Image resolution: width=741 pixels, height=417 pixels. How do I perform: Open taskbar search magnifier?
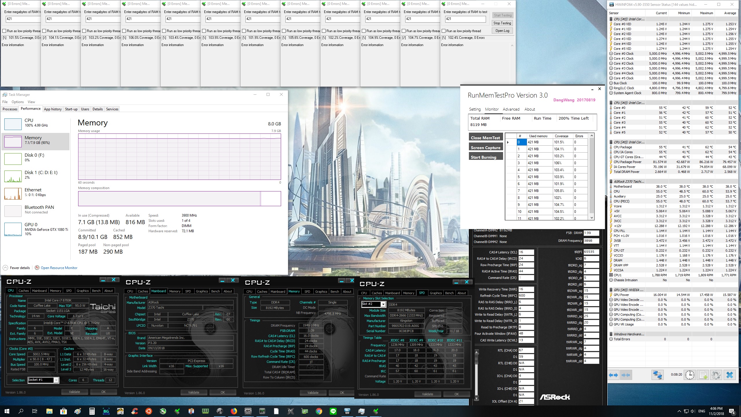[x=21, y=411]
